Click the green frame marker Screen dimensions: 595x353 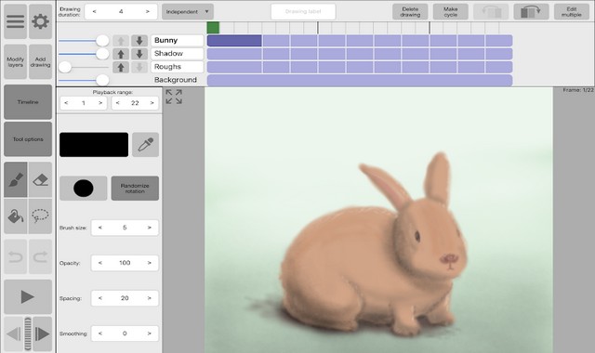click(213, 27)
